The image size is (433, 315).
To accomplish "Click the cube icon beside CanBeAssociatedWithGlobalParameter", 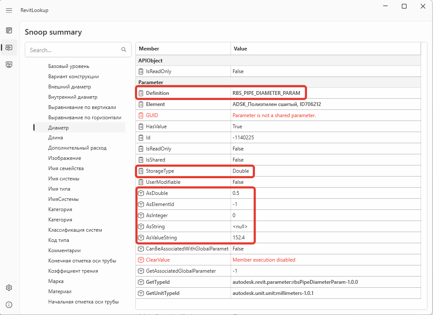I will click(141, 249).
